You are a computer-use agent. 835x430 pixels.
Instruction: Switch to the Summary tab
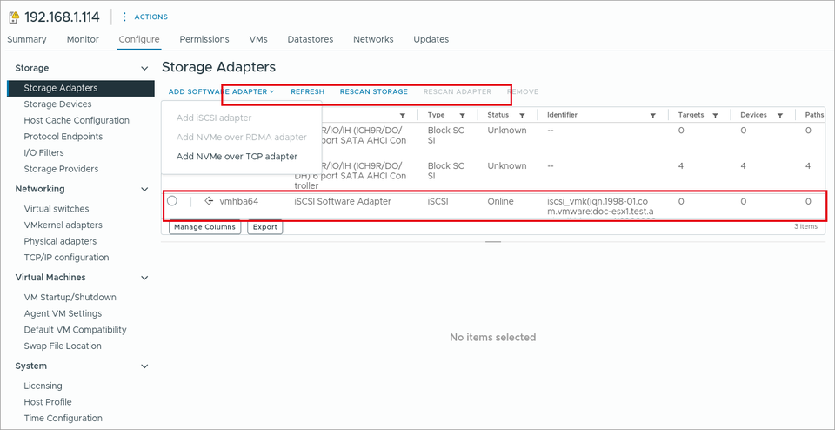point(27,39)
